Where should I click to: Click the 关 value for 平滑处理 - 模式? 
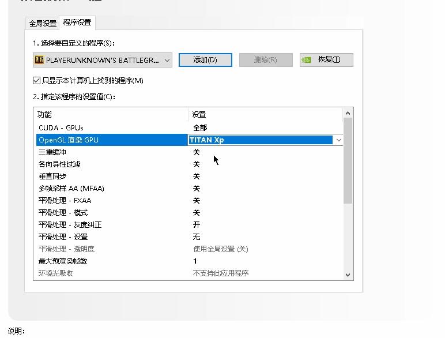point(197,213)
